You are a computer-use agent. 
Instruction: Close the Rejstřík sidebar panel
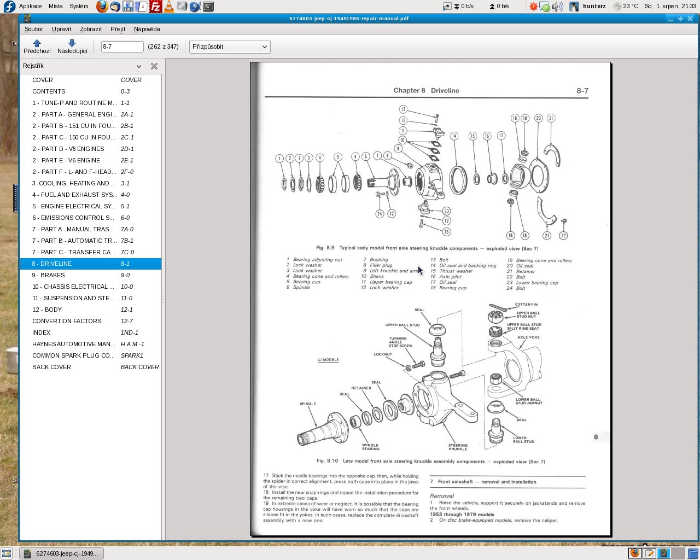[x=154, y=66]
